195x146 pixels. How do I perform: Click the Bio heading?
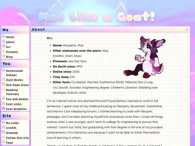pyautogui.click(x=49, y=38)
